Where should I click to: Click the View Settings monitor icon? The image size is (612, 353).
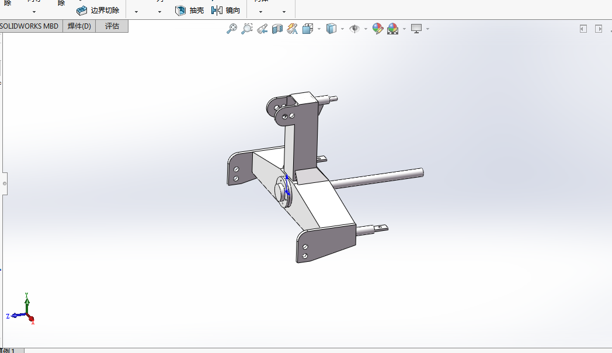coord(416,29)
